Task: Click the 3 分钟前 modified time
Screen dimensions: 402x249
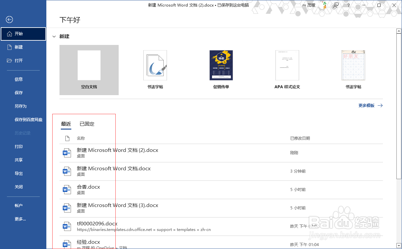Action: [298, 171]
